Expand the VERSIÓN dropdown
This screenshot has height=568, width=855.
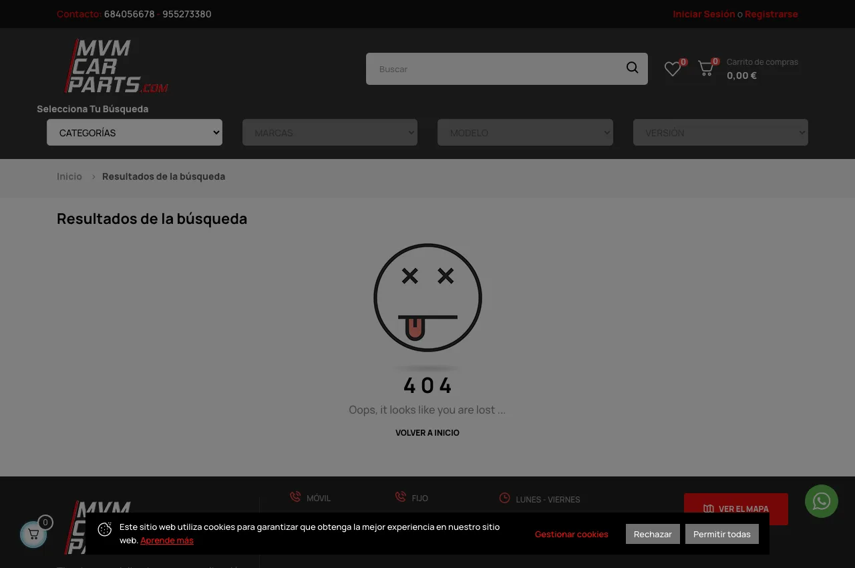pyautogui.click(x=721, y=132)
